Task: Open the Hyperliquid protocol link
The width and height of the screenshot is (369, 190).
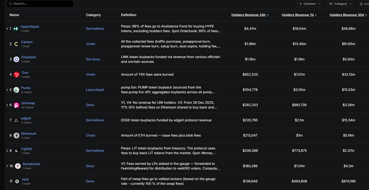Action: [x=30, y=27]
